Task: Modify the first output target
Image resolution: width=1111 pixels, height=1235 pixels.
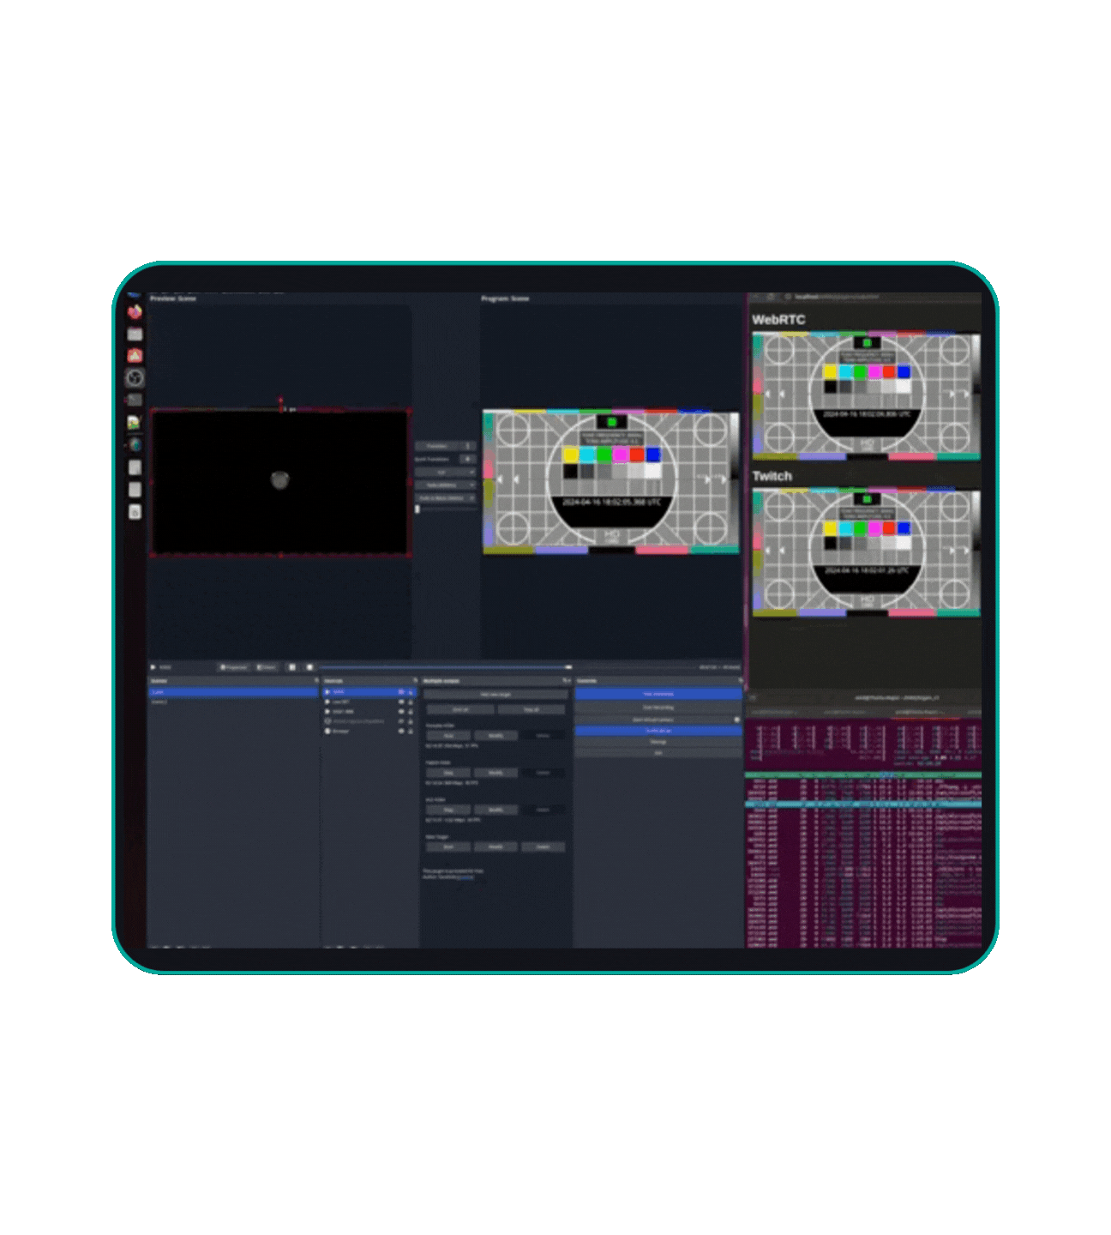Action: (495, 735)
